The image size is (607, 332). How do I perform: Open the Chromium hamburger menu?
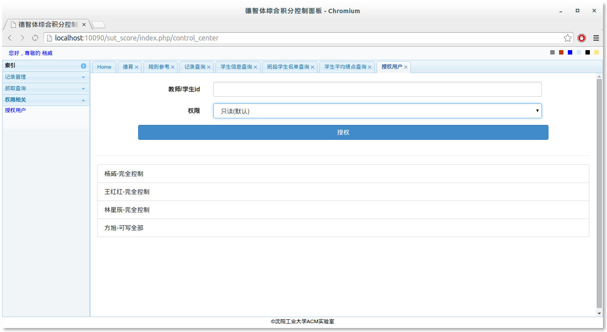pos(596,38)
